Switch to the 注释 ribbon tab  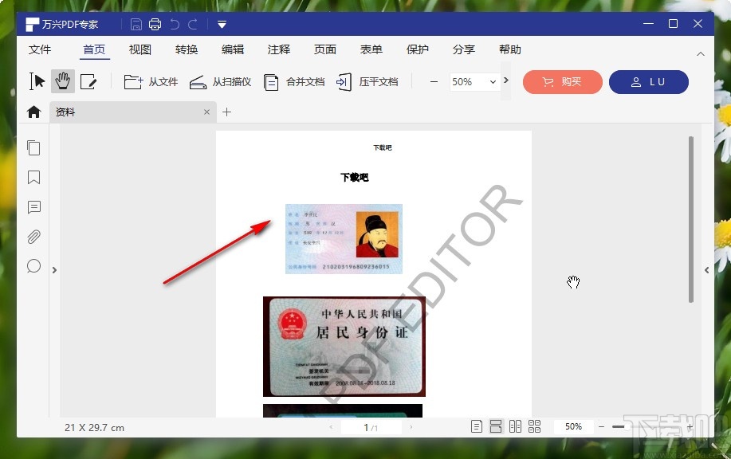tap(278, 49)
